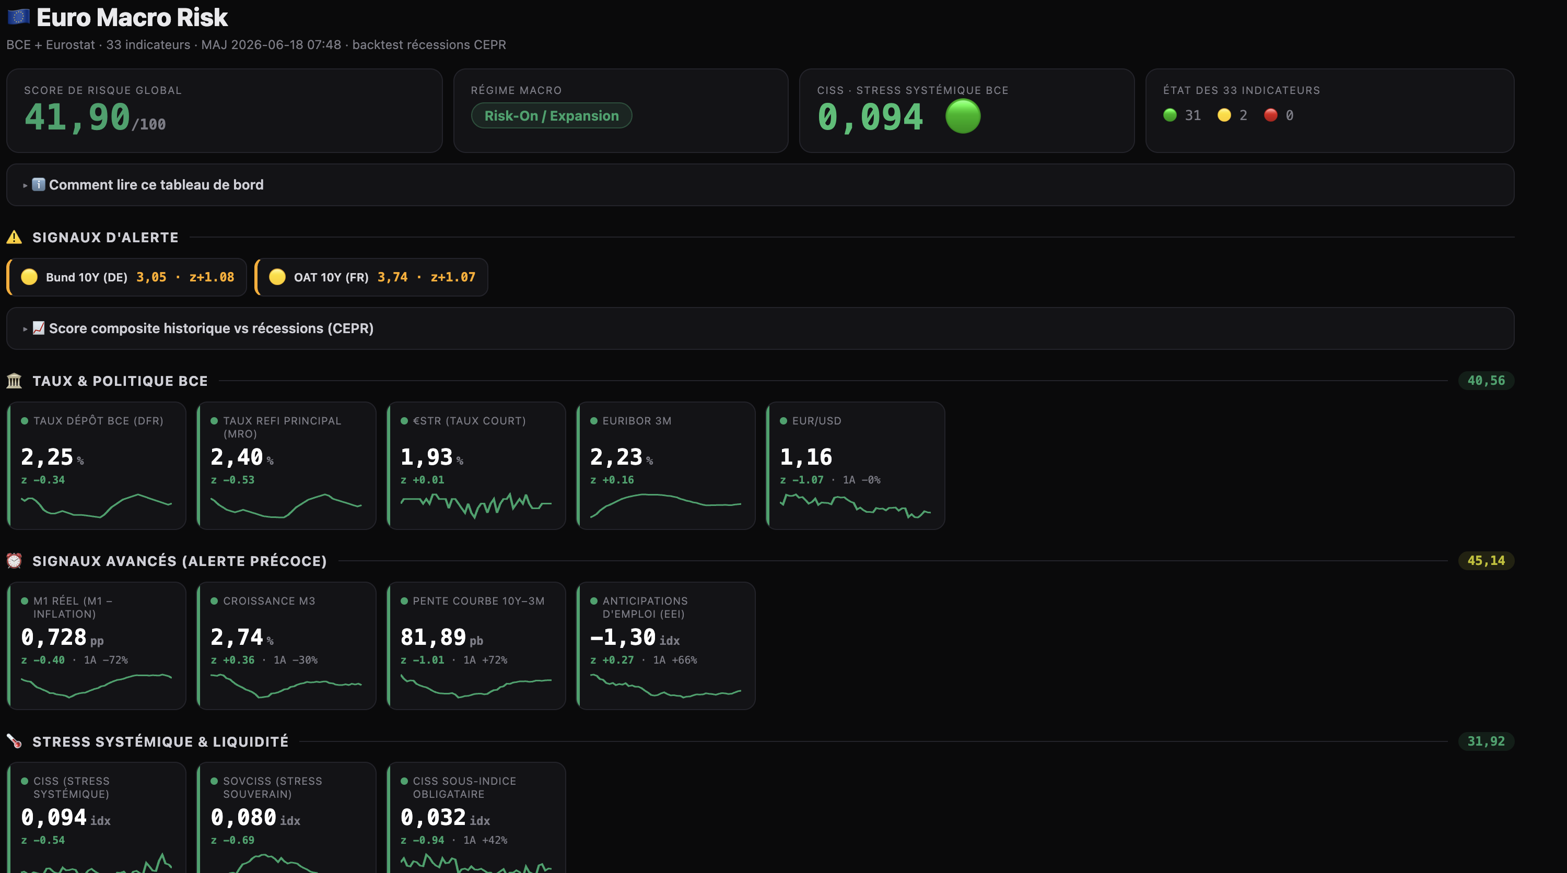The image size is (1567, 873).
Task: Click 'SIGNAUX AVANCÉS (ALERTE PRÉCOCE)' heading
Action: (x=180, y=561)
